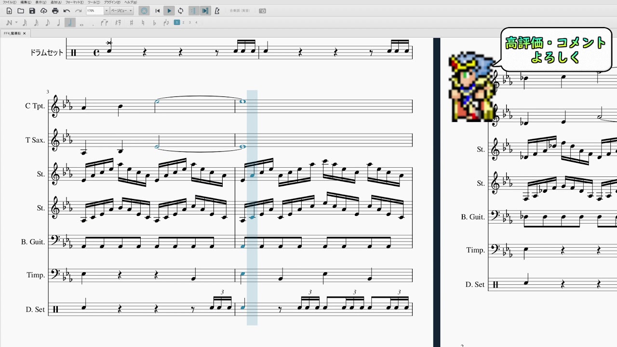Select the 16th note duration
The image size is (617, 347).
[x=36, y=23]
